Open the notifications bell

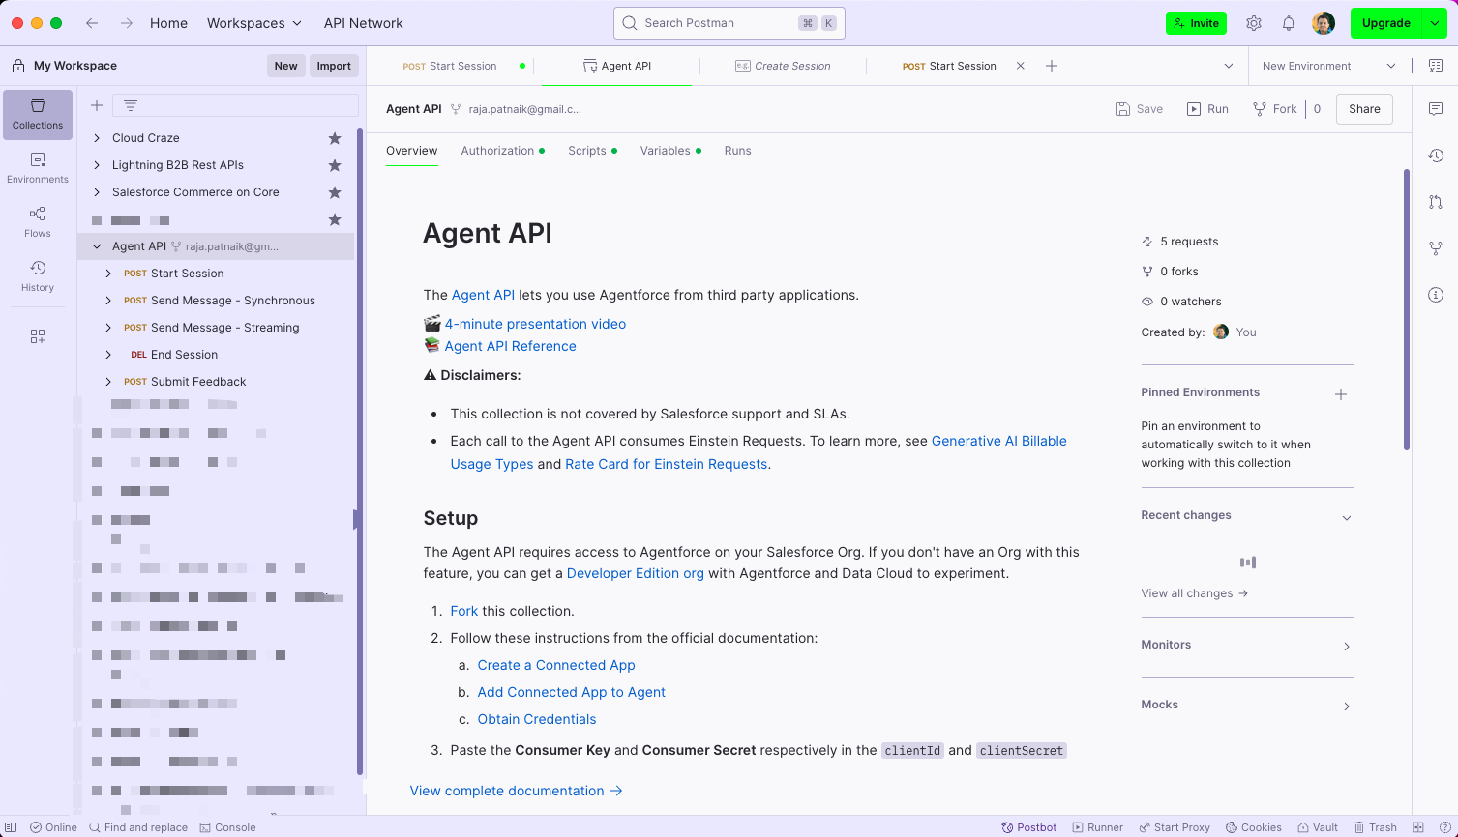(x=1289, y=23)
